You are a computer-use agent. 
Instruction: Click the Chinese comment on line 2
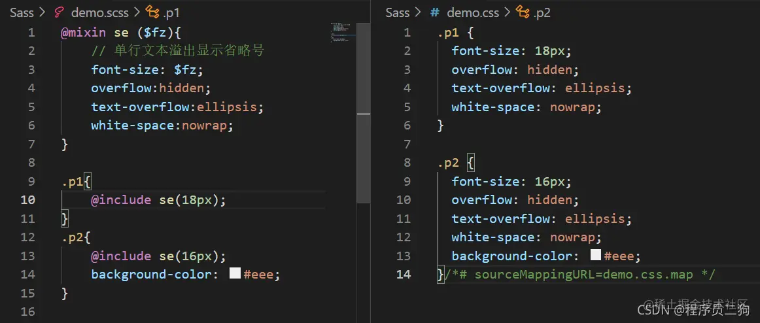tap(177, 51)
